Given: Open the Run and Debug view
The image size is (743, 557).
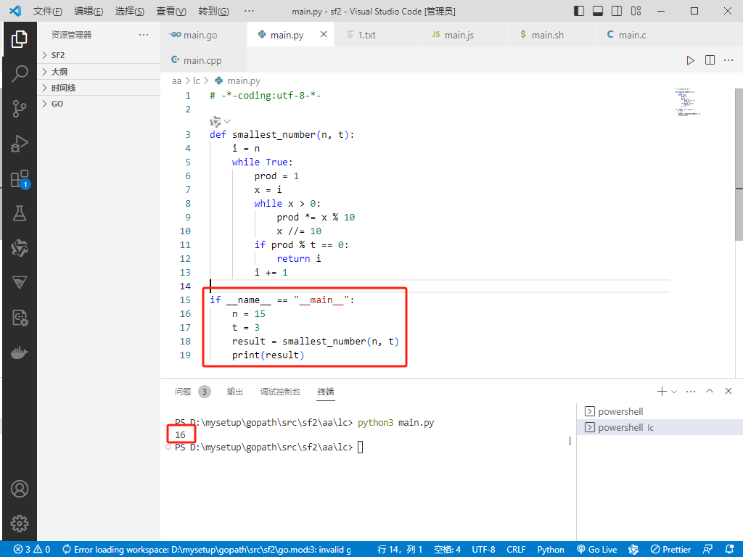Looking at the screenshot, I should point(20,144).
